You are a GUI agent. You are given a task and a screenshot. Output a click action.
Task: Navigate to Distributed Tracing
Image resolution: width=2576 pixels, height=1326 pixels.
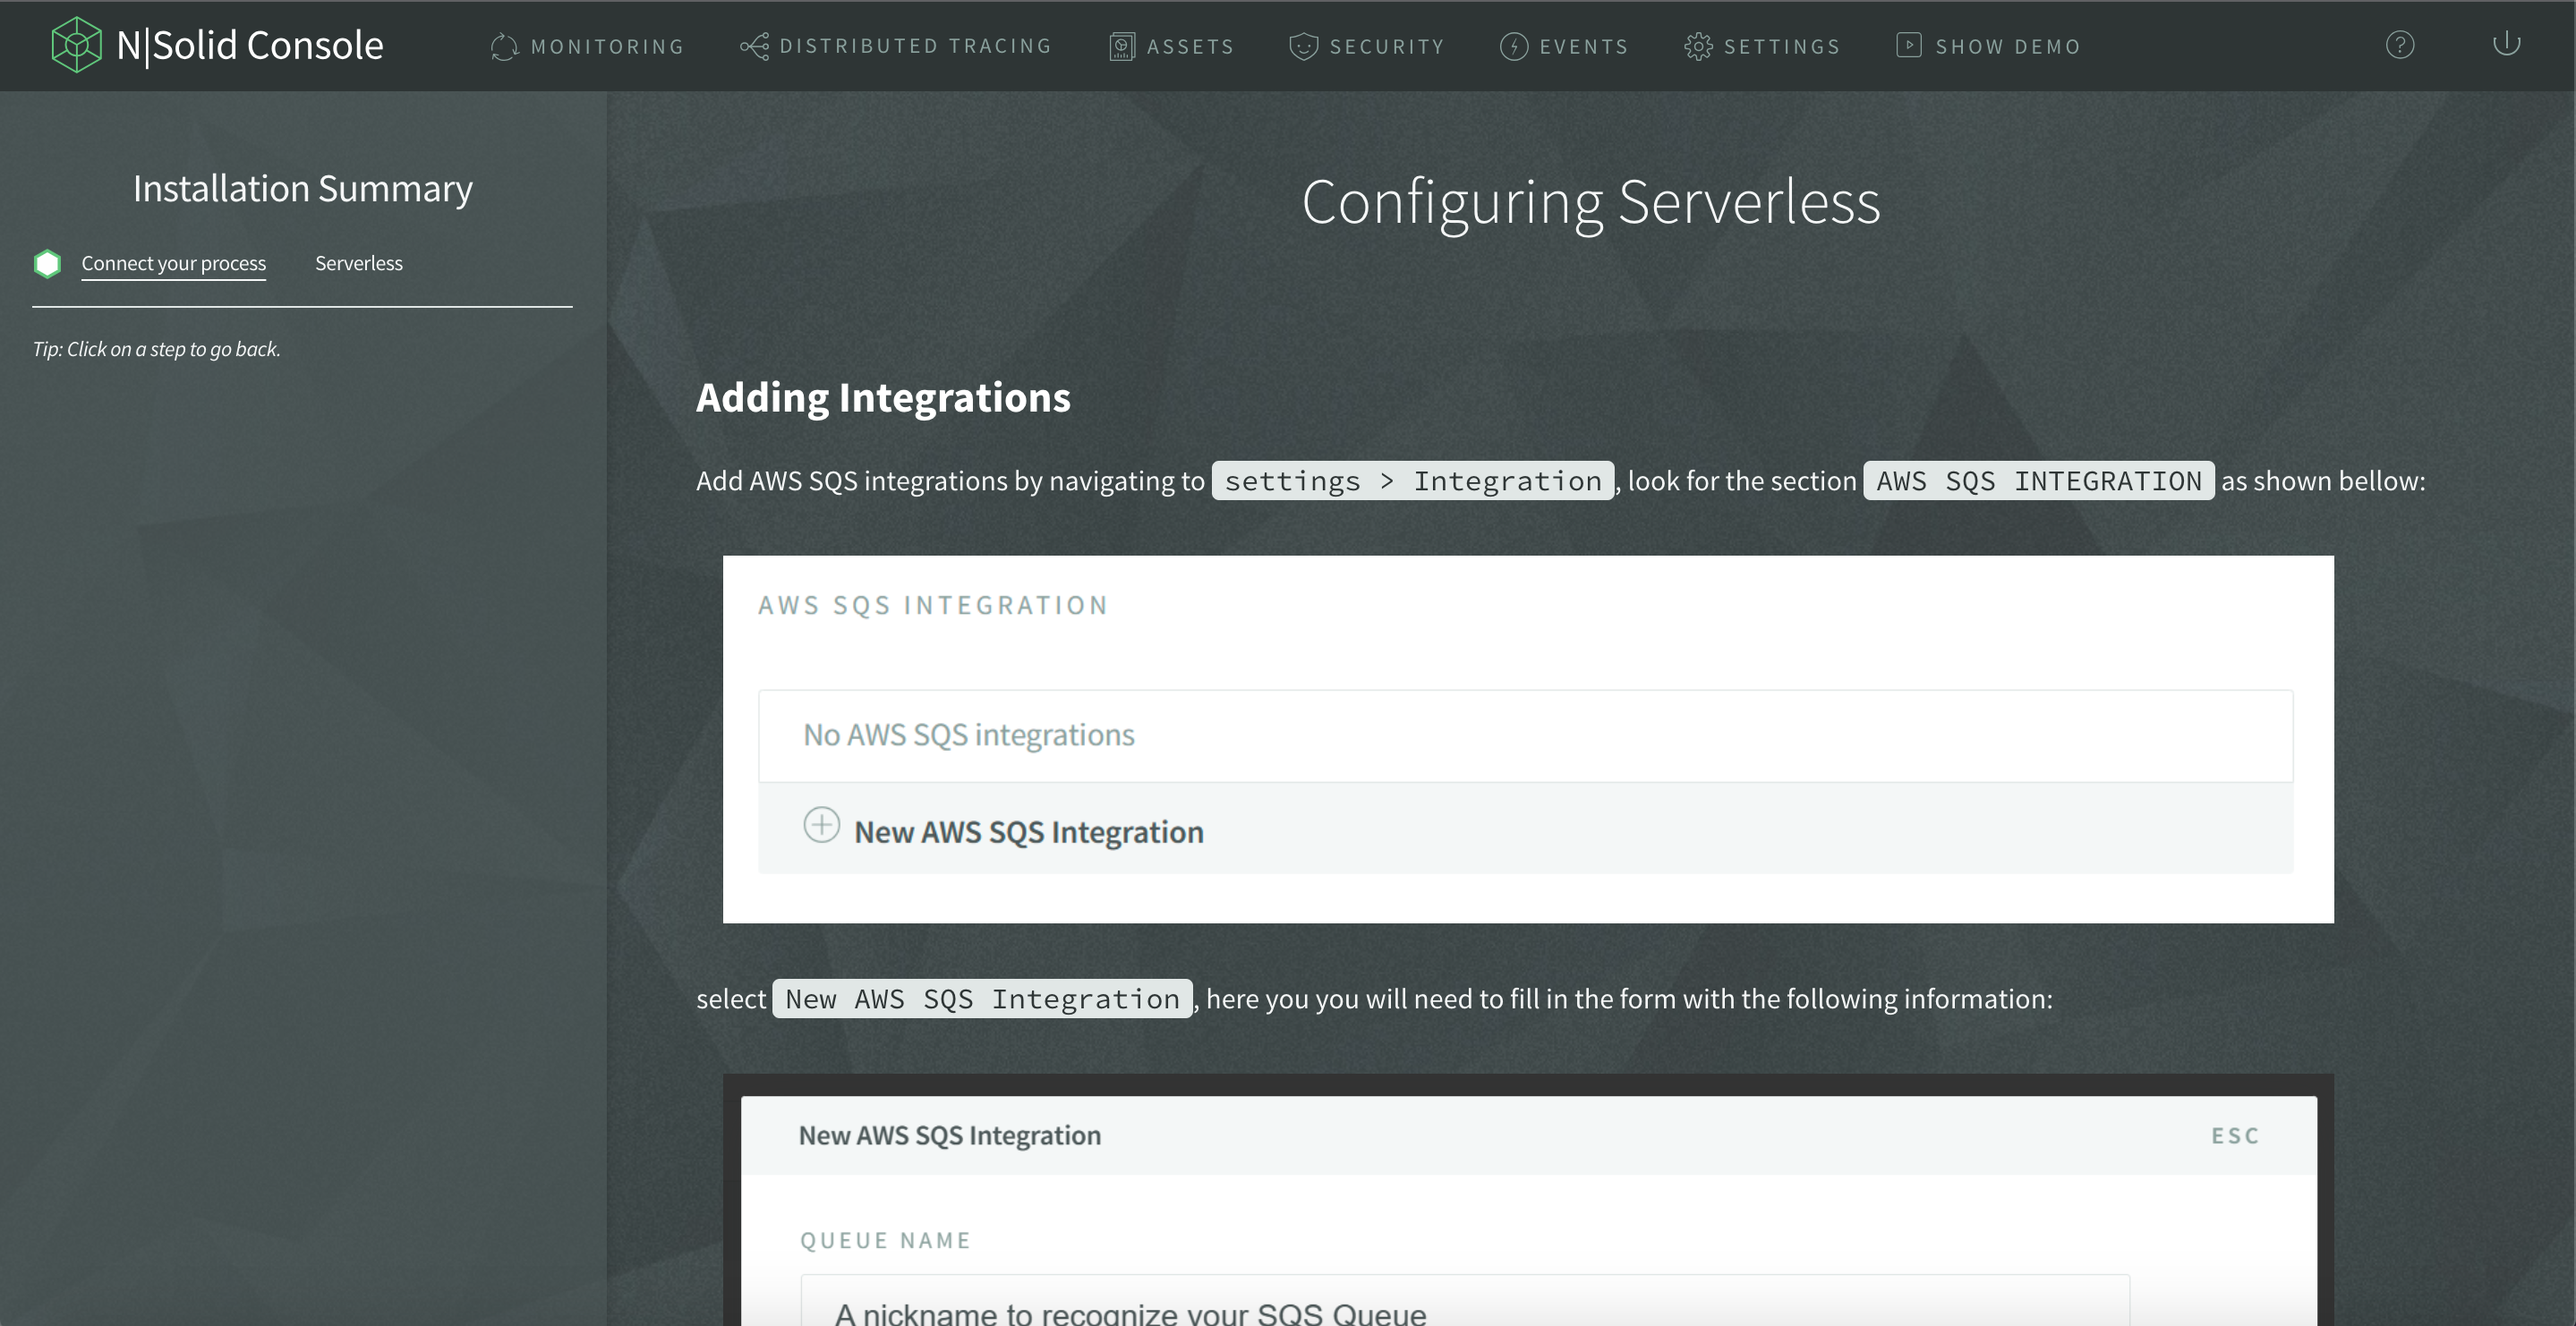coord(895,46)
